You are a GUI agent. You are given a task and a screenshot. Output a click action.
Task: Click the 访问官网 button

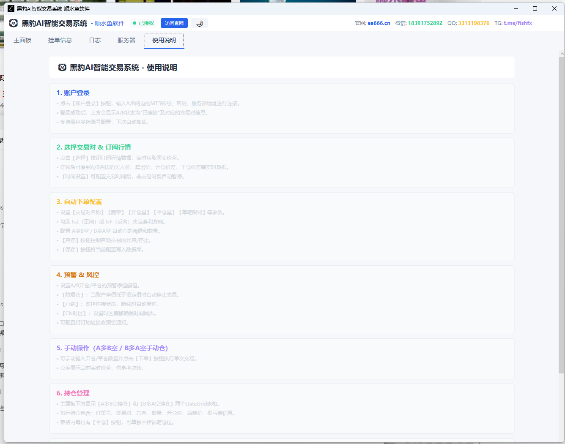point(174,23)
